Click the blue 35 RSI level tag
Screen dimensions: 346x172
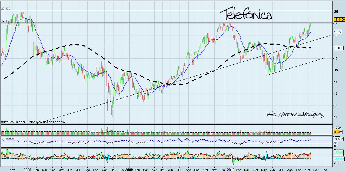point(336,143)
